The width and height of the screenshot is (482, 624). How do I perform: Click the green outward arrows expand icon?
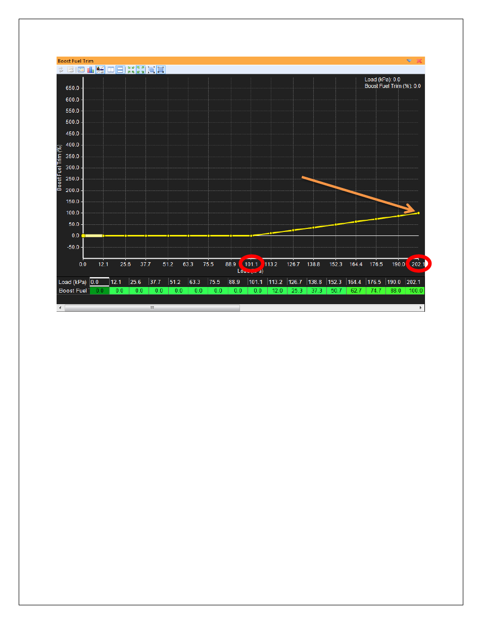140,70
